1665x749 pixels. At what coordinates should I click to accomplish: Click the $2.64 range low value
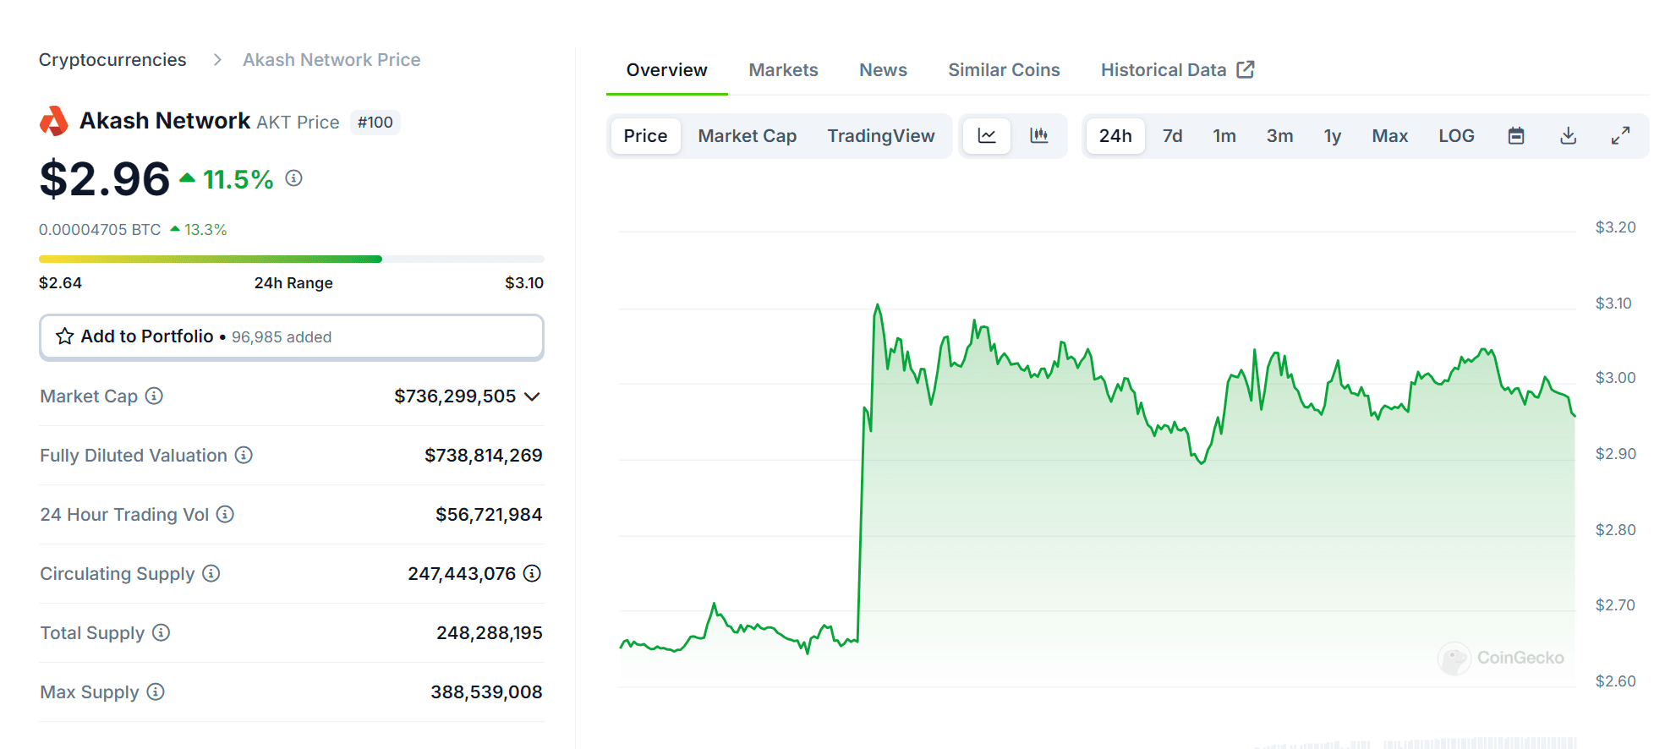[x=60, y=283]
